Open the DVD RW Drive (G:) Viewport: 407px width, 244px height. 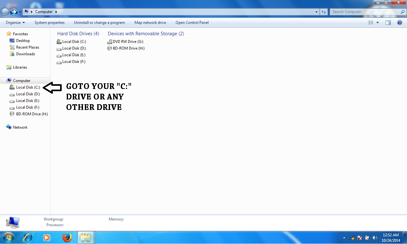pyautogui.click(x=128, y=41)
